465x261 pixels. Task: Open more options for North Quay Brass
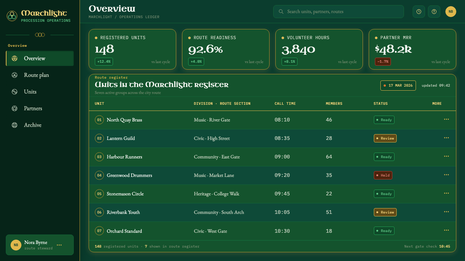click(446, 119)
